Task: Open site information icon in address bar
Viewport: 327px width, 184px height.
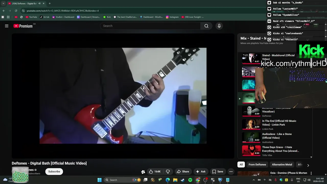Action: [x=23, y=11]
